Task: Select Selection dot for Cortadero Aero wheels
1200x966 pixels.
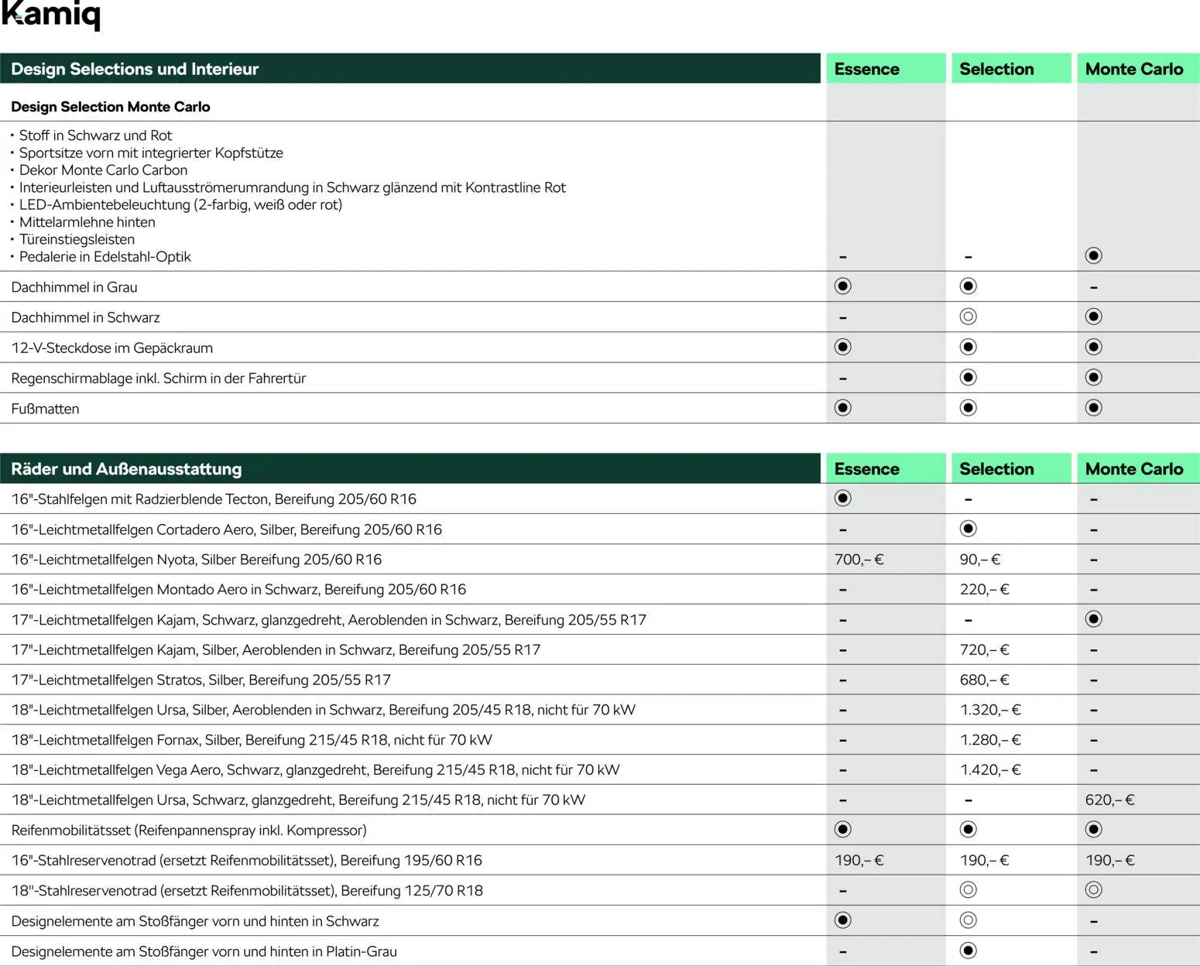Action: pyautogui.click(x=968, y=529)
